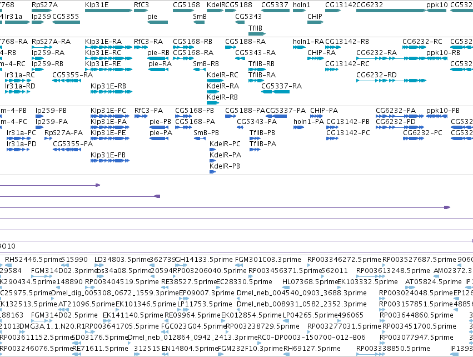The image size is (473, 357).
Task: Select transcript TfIIB-RB
Action: (x=256, y=70)
